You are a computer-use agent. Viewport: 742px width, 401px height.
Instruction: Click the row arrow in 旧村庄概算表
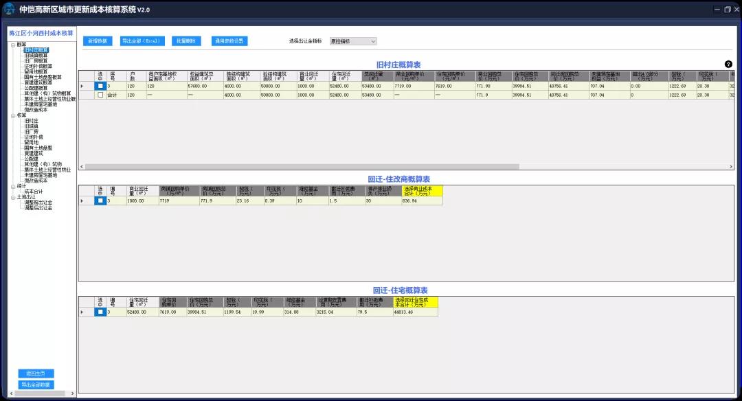click(x=82, y=86)
